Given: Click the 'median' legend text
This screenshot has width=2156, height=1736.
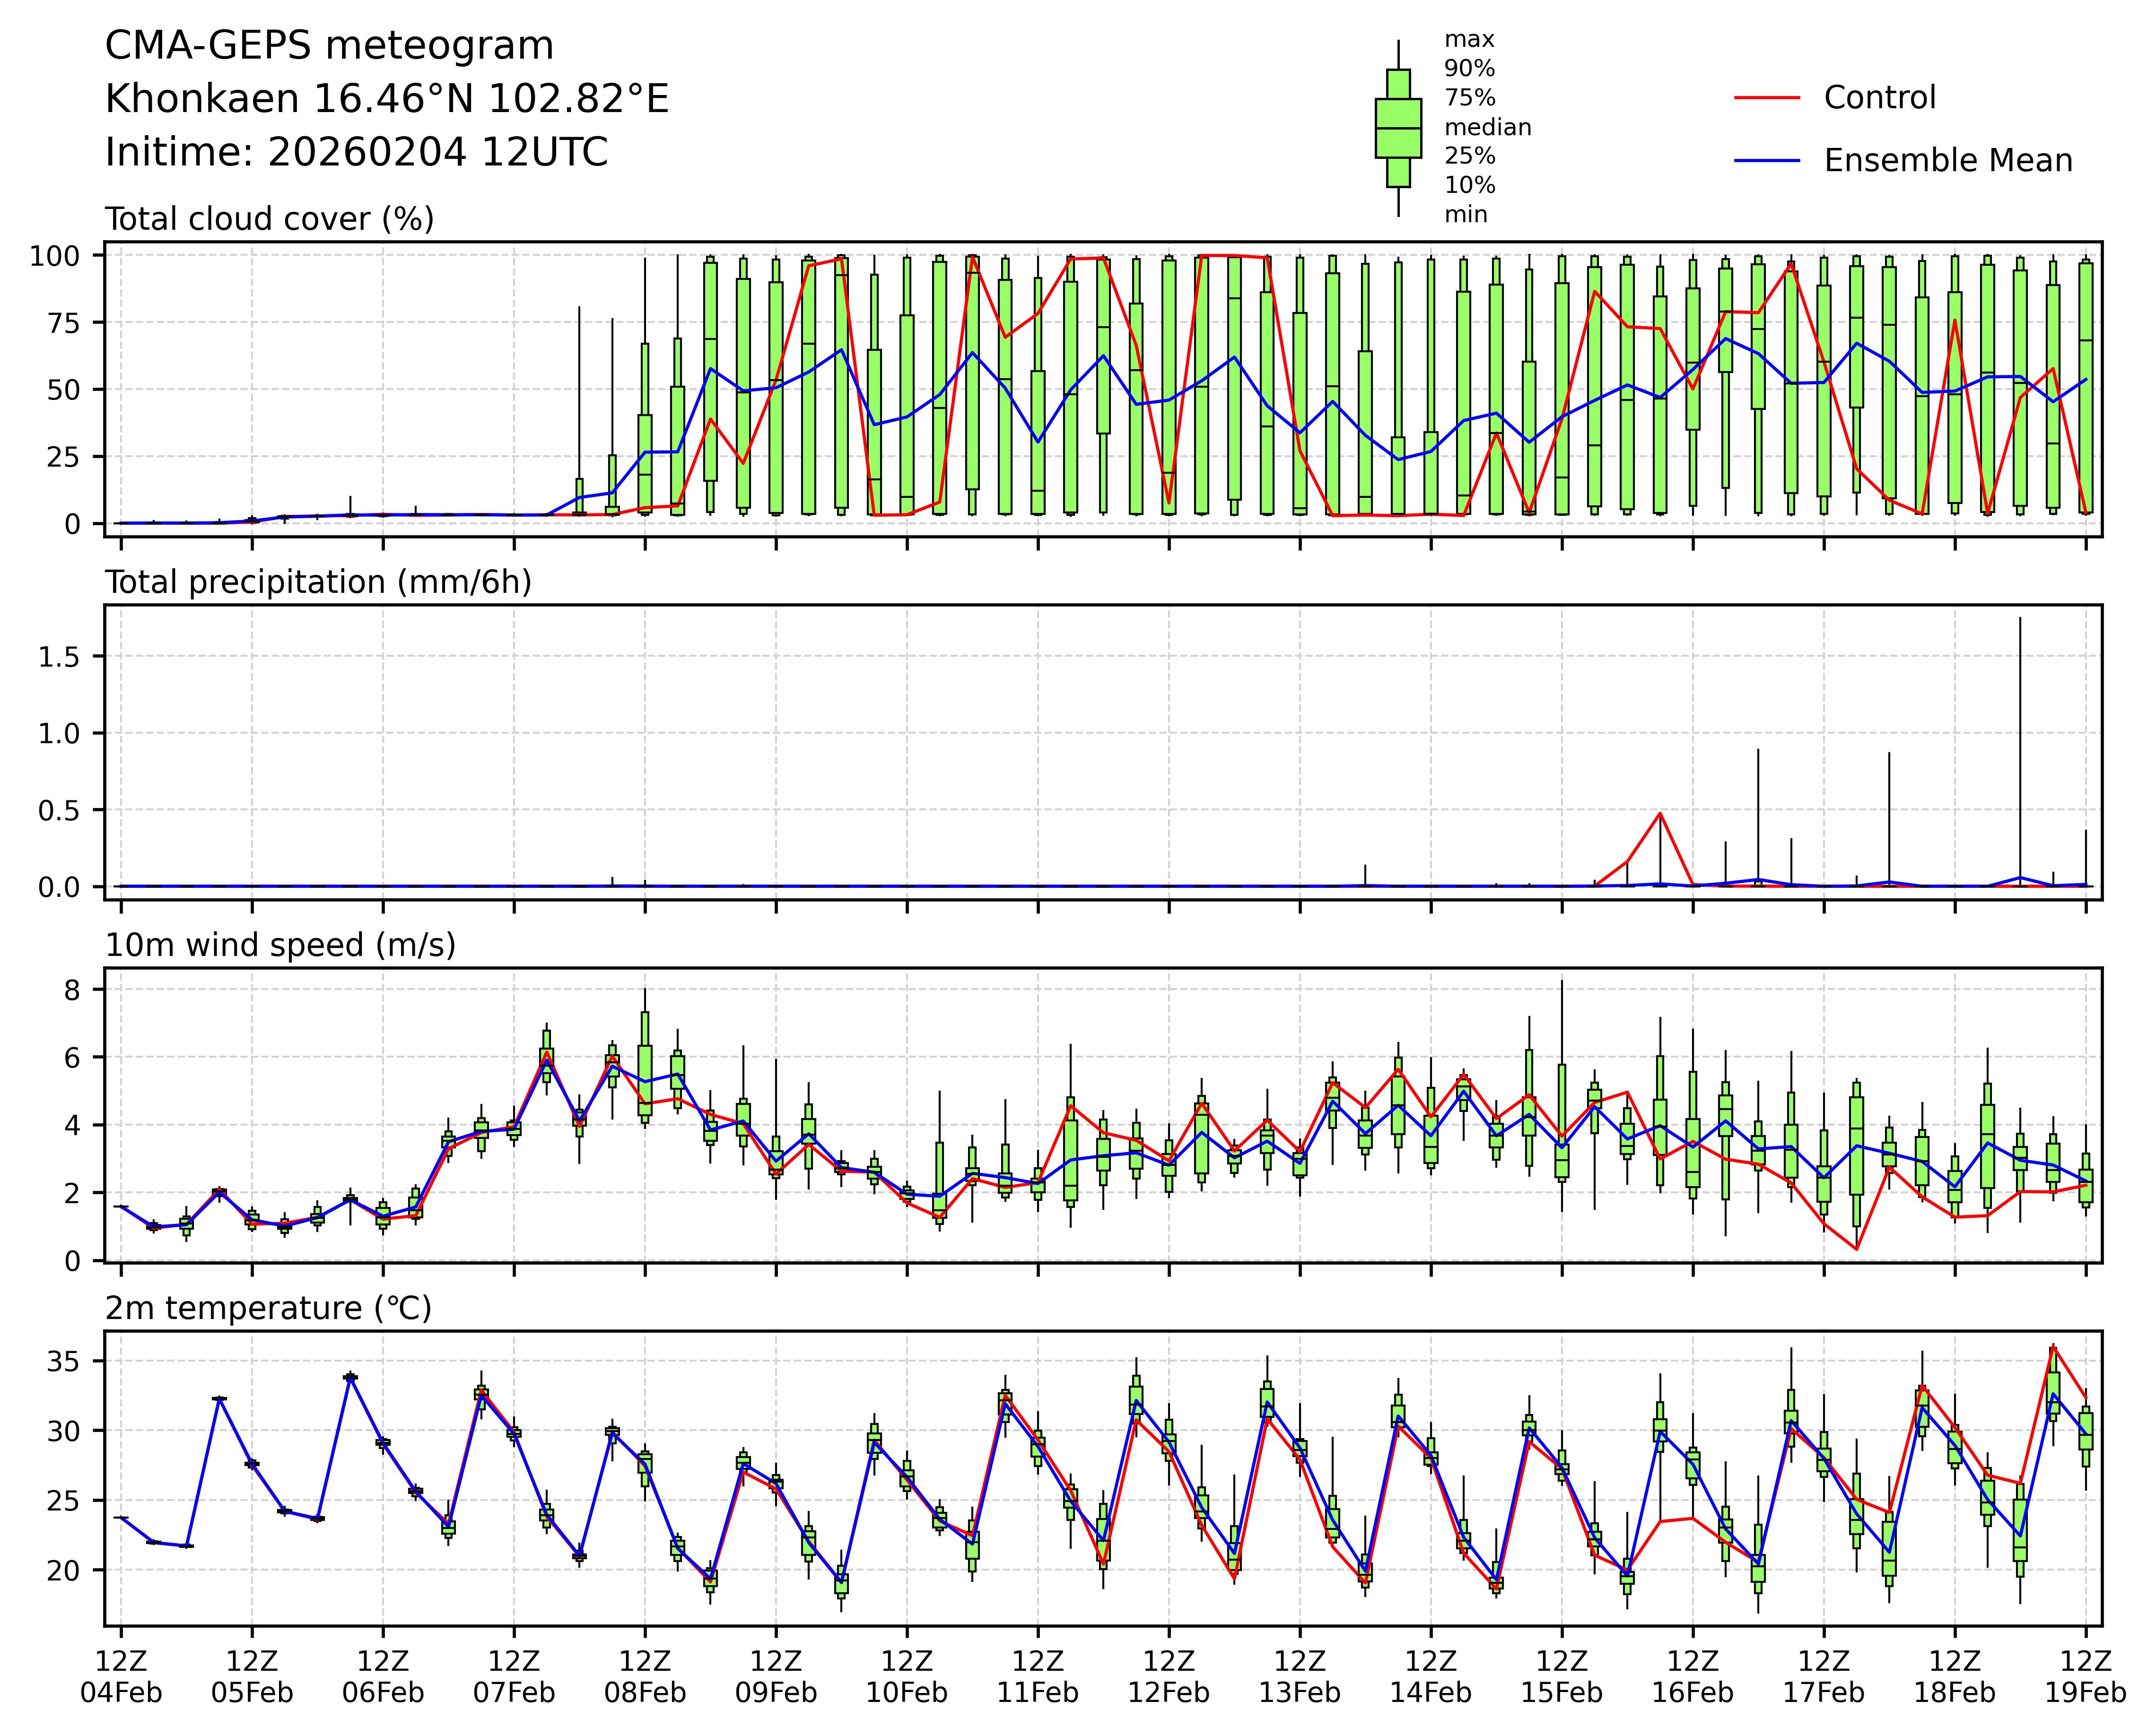Looking at the screenshot, I should (x=1487, y=127).
